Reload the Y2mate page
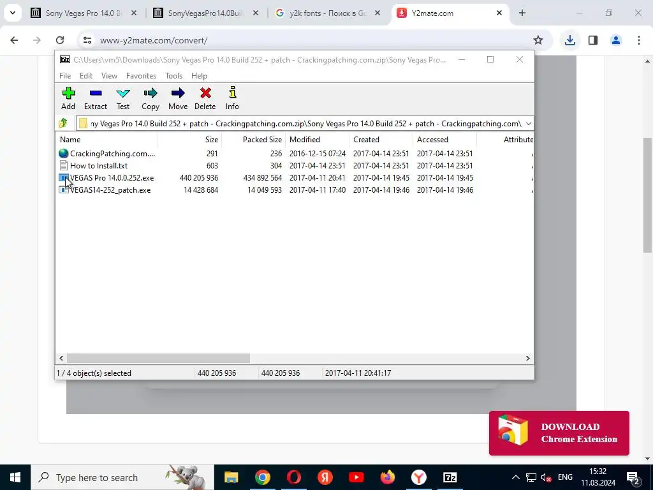 click(x=60, y=40)
